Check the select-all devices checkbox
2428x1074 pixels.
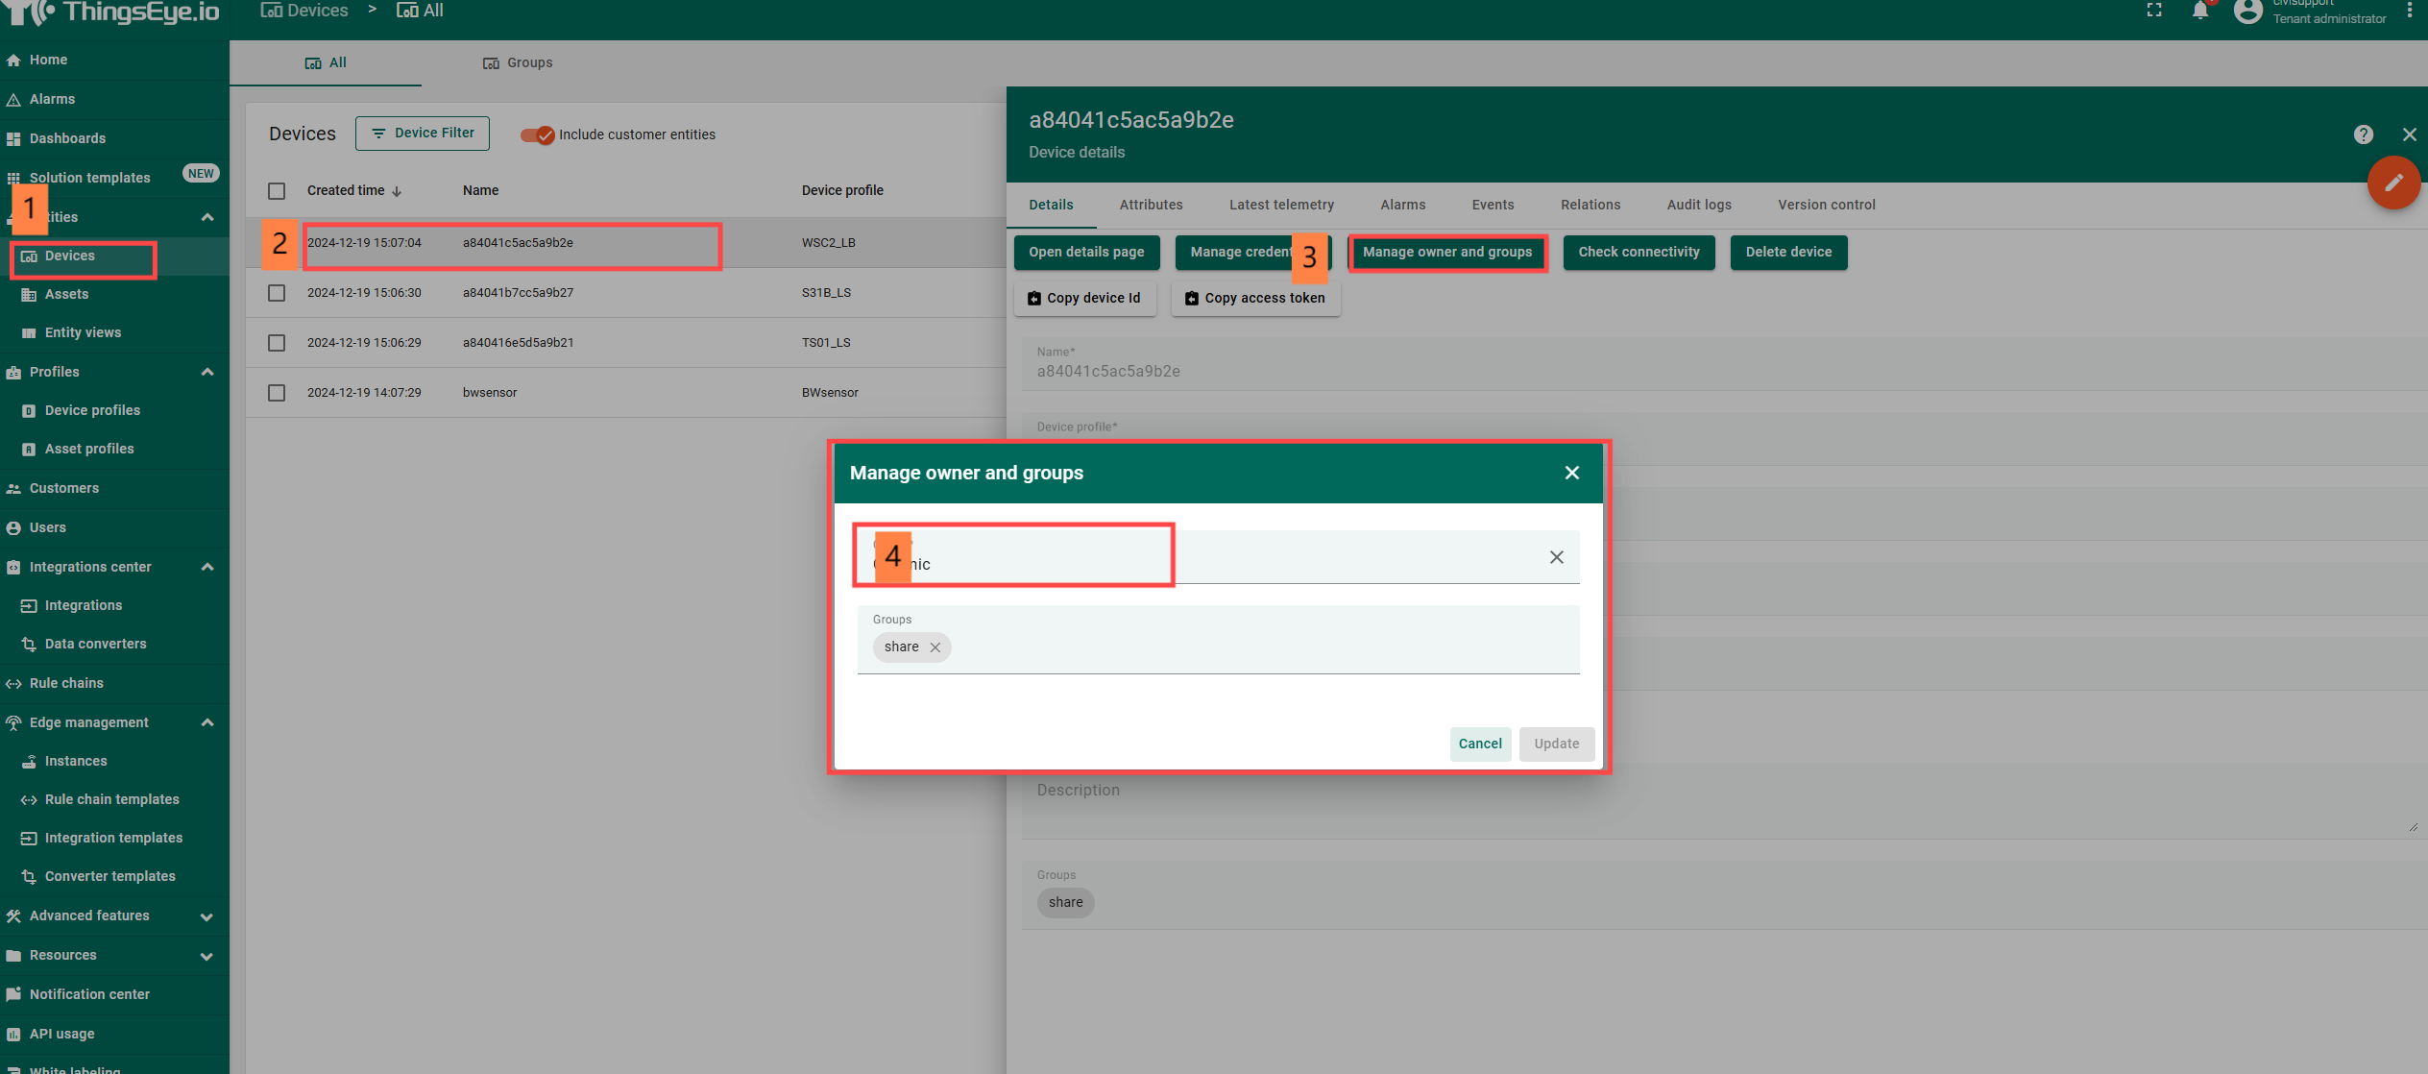click(x=277, y=191)
